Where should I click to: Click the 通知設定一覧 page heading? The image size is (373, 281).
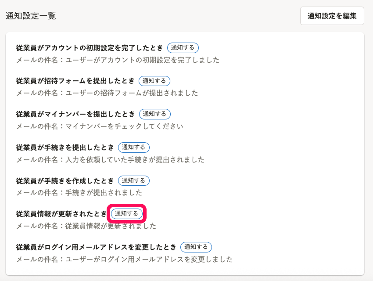[31, 16]
